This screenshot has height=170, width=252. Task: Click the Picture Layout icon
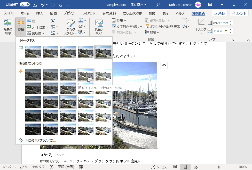[80, 33]
